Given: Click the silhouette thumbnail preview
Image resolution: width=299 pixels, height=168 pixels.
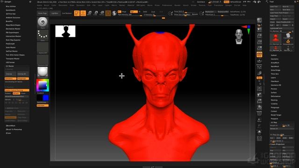Looking at the screenshot, I should [x=65, y=31].
